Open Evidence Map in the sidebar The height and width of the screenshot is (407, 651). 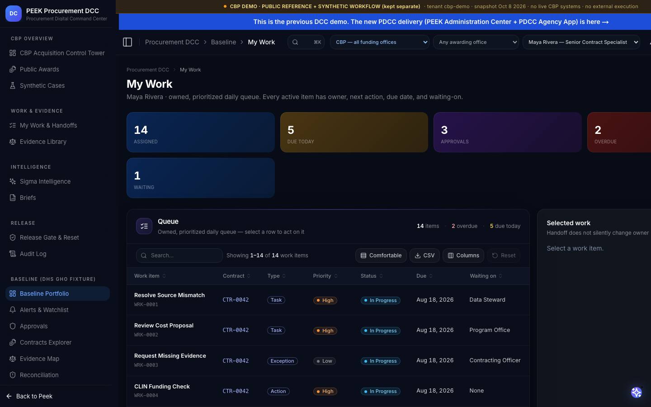click(x=57, y=359)
